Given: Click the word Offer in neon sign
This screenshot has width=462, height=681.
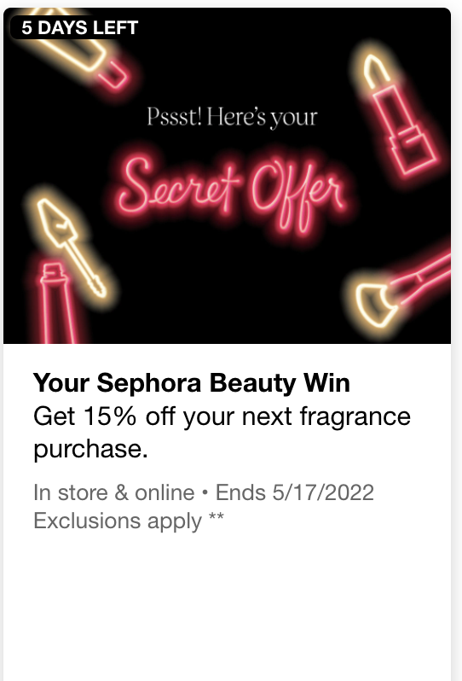Looking at the screenshot, I should [x=298, y=197].
